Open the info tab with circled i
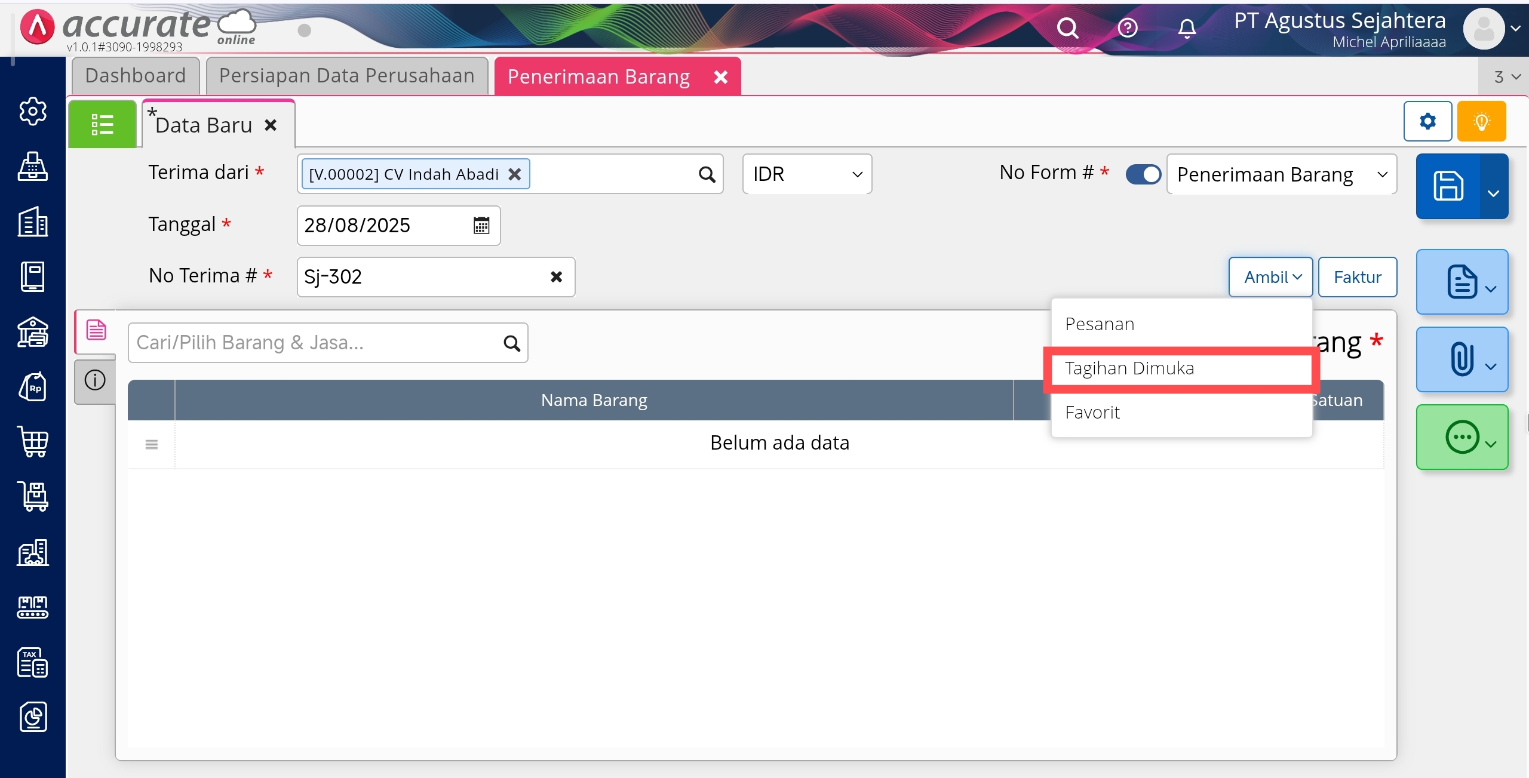The image size is (1529, 778). coord(95,380)
